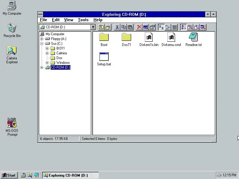239x179 pixels.
Task: Delete selected item with red X icon
Action: (139, 27)
